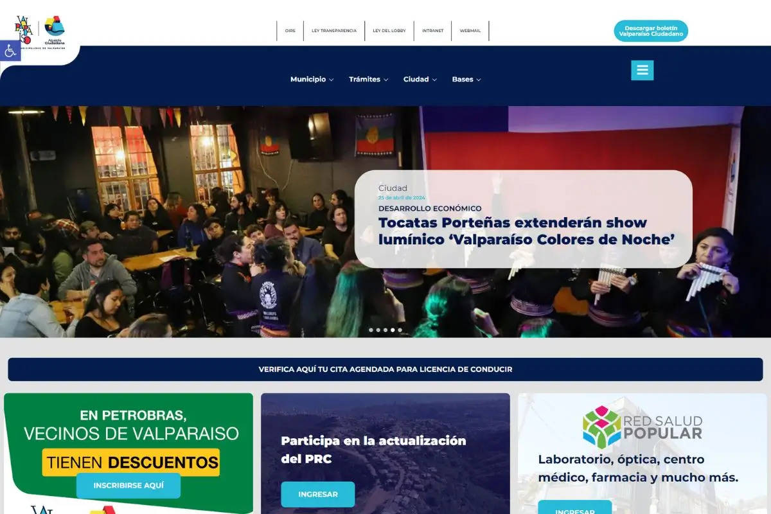The image size is (771, 514).
Task: Click the Descargar boletín Valparaíso Ciudadano button
Action: (x=650, y=31)
